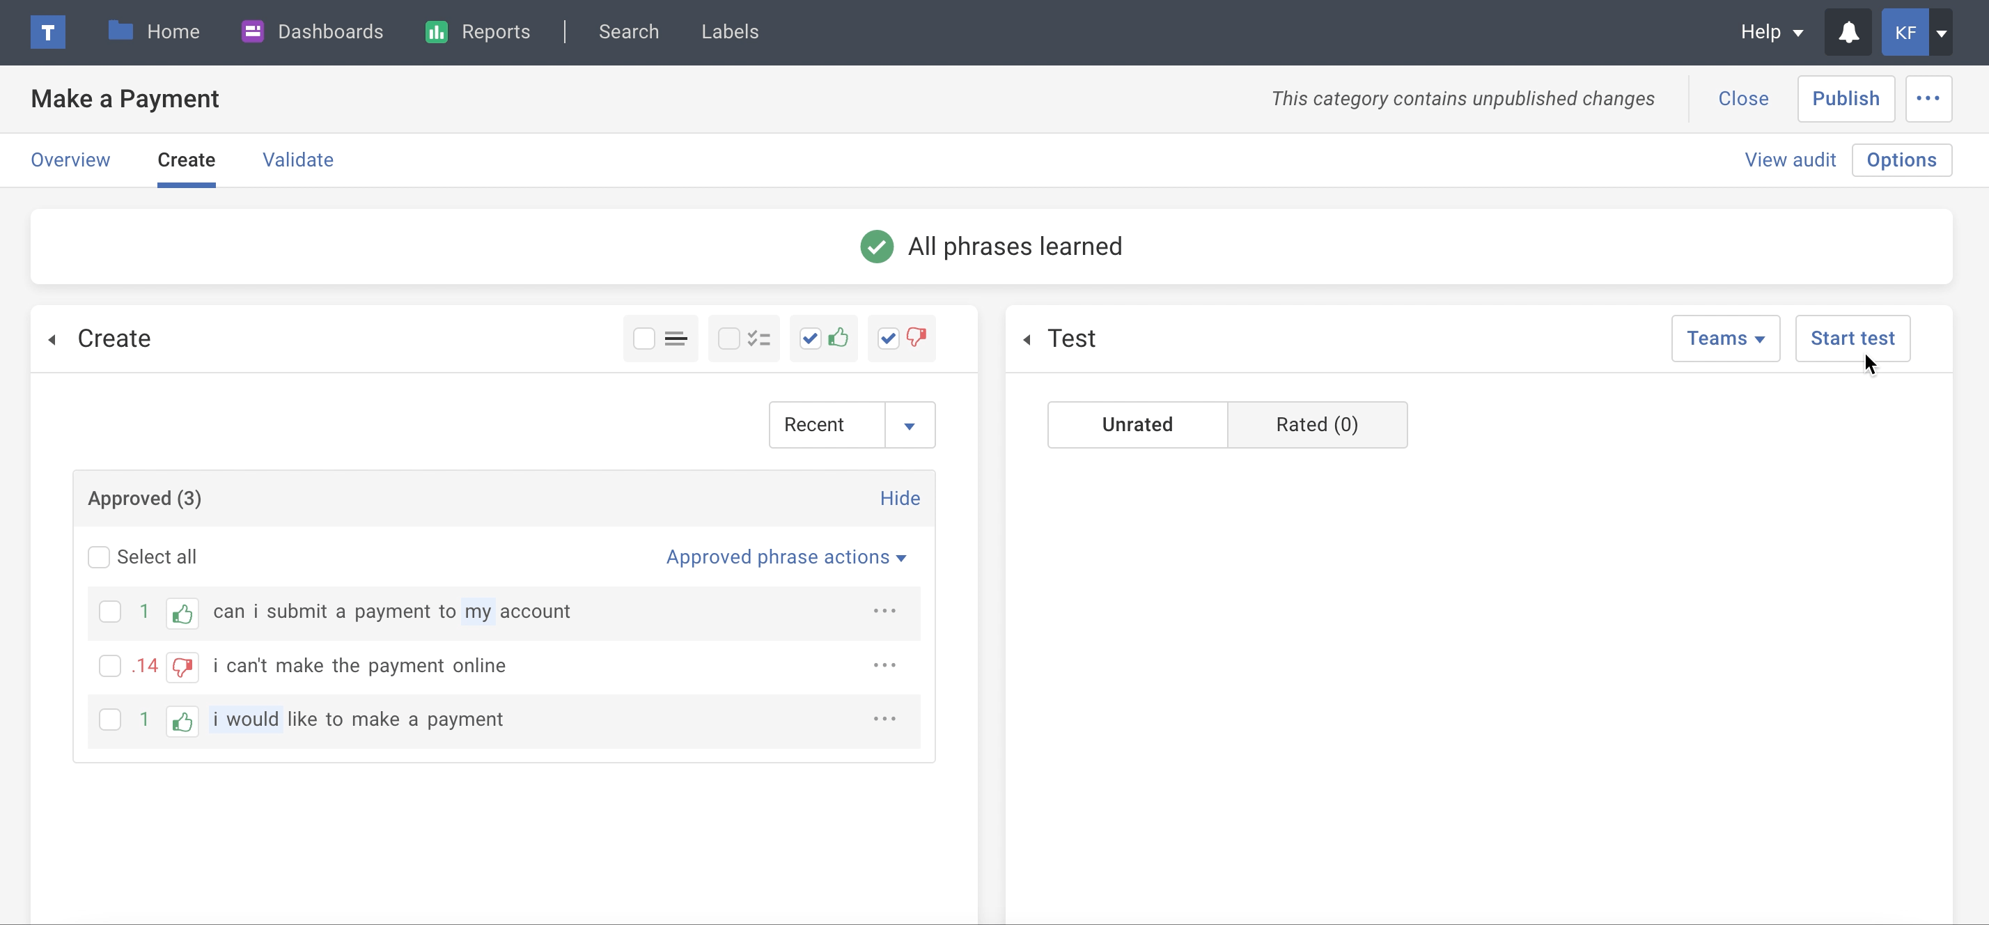Collapse the Create panel with its arrow

[52, 339]
